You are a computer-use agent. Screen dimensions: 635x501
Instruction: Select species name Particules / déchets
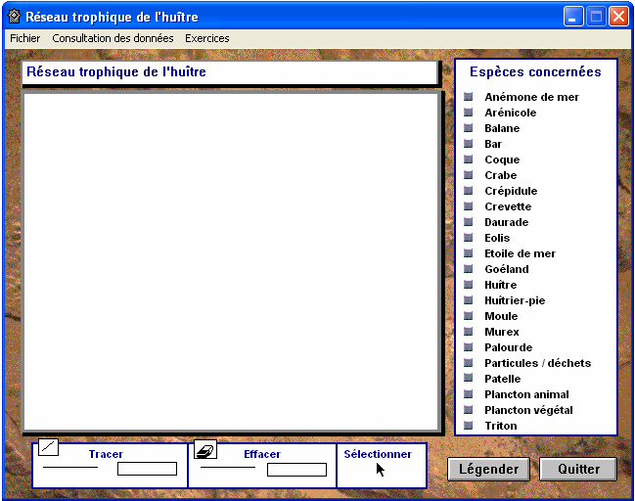(538, 363)
